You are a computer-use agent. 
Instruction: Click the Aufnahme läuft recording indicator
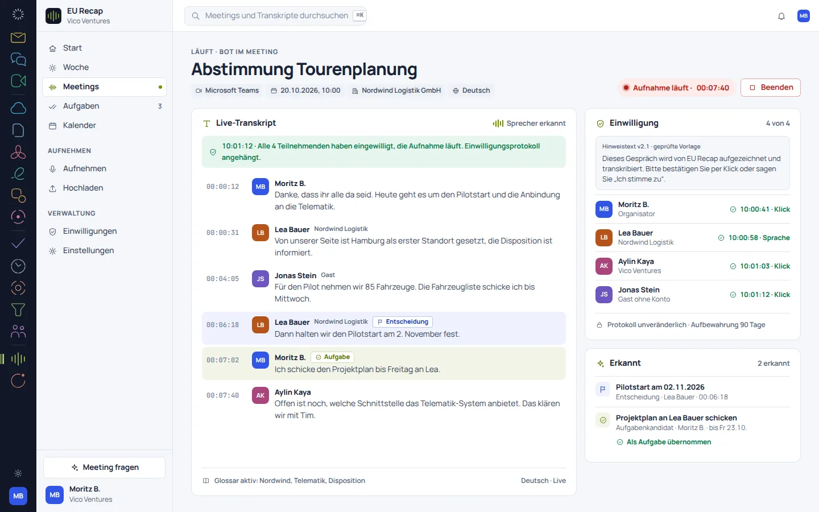click(676, 88)
